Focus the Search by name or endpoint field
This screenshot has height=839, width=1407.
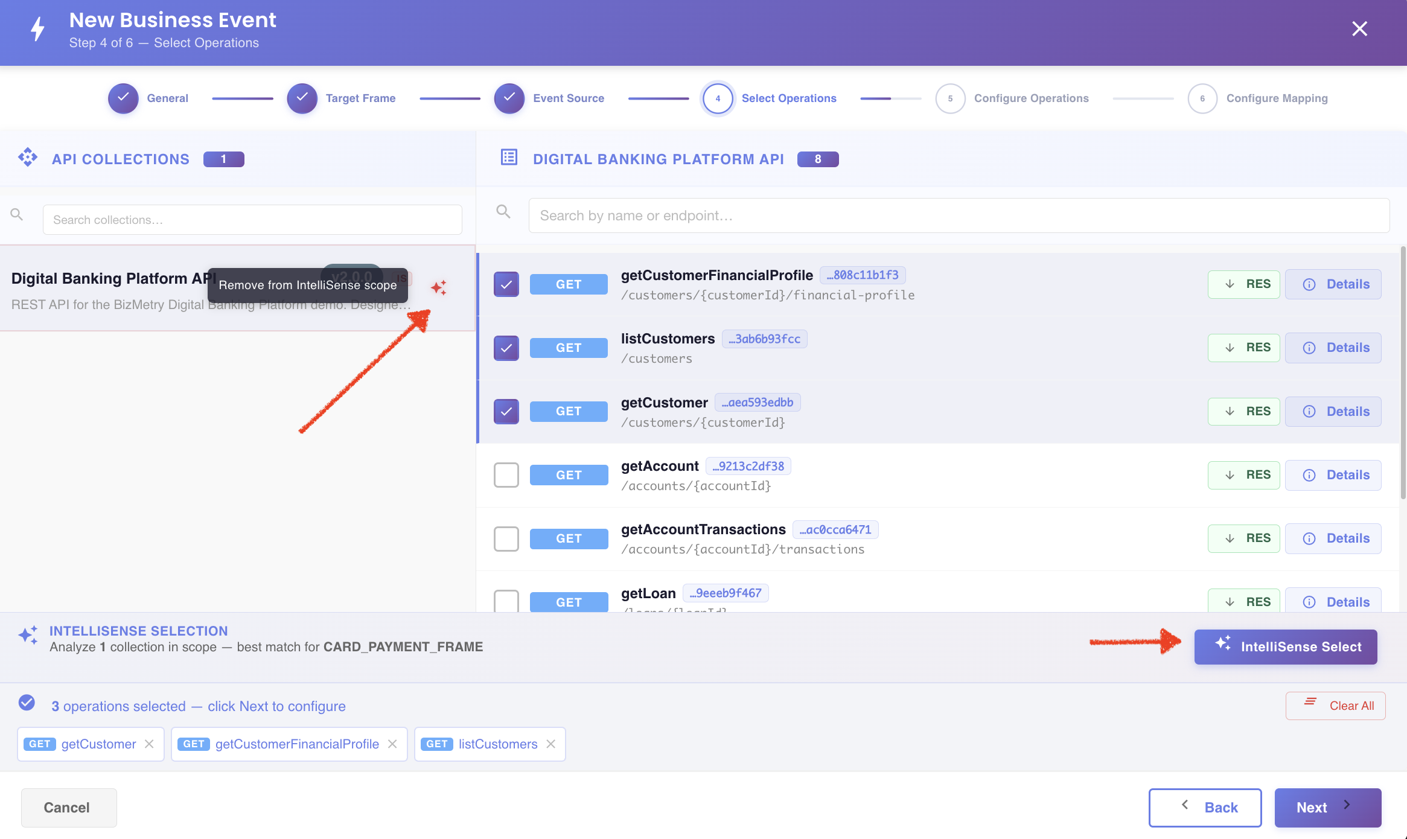[959, 215]
